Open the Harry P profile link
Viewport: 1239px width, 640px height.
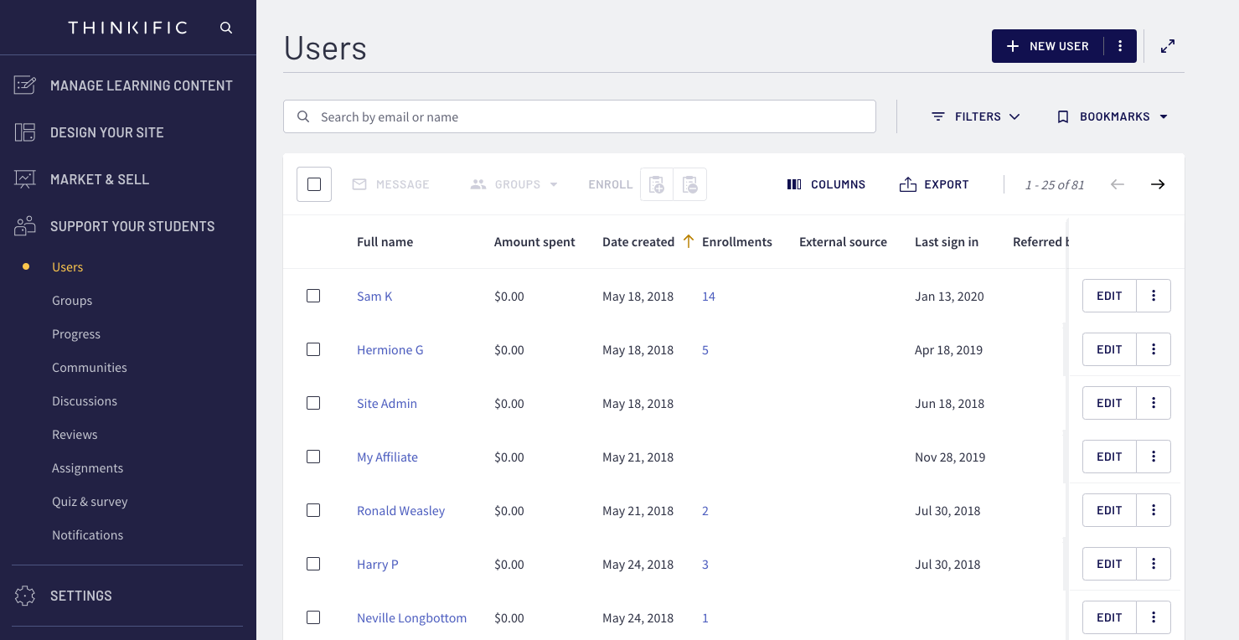378,565
